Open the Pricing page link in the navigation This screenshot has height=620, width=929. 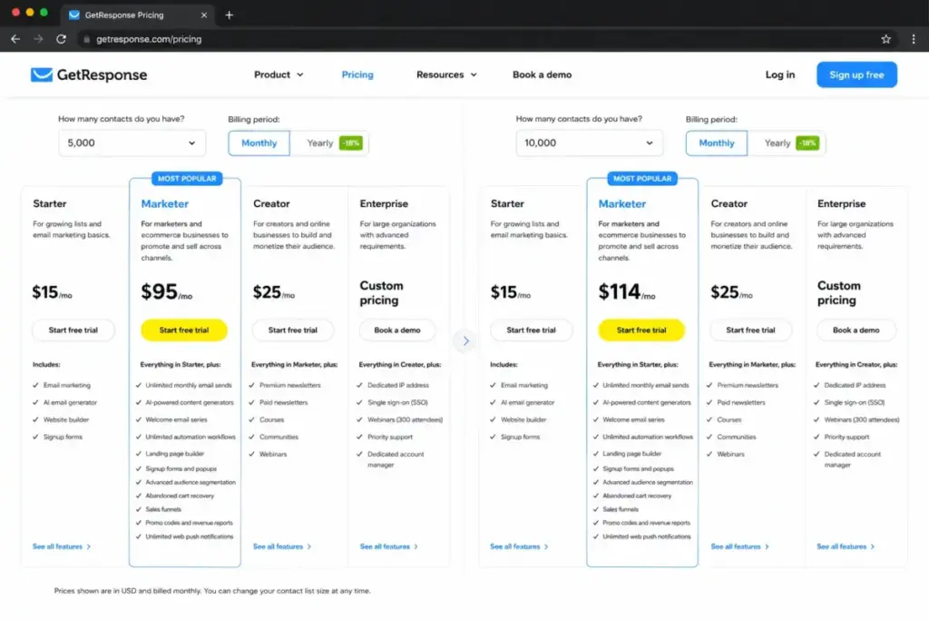pyautogui.click(x=357, y=74)
